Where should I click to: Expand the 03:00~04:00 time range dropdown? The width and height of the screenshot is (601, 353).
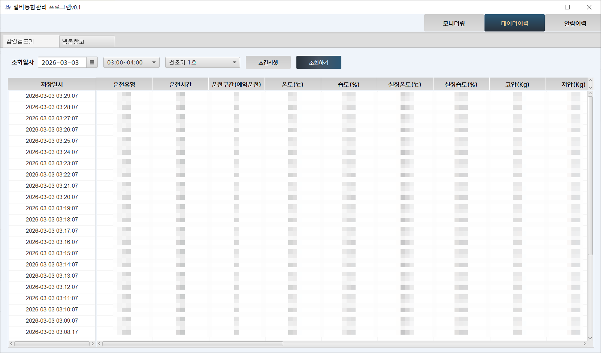(154, 63)
